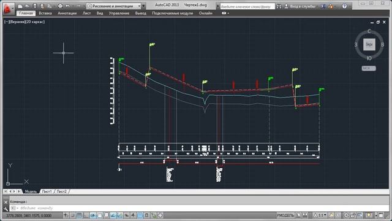Select the Вставка ribbon tab
The image size is (392, 221).
45,14
